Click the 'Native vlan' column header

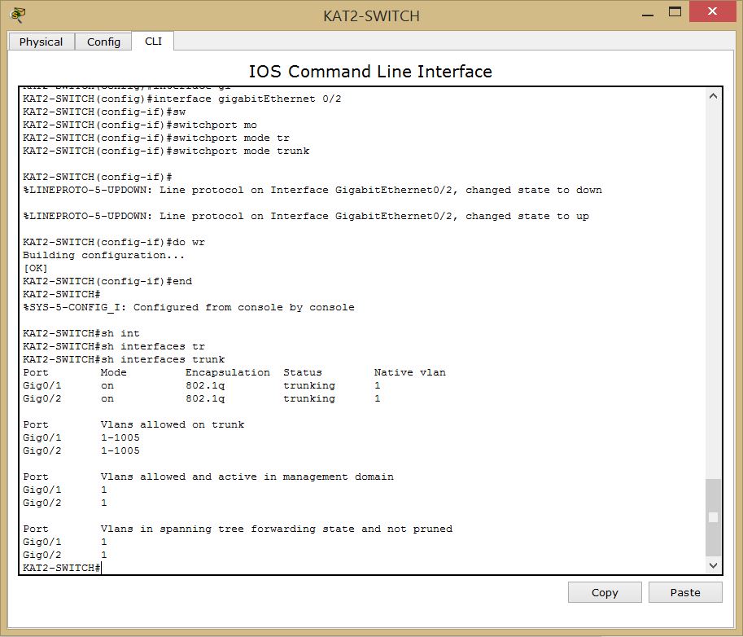coord(410,372)
